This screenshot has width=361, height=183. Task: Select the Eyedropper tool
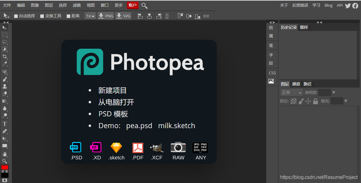(5, 64)
